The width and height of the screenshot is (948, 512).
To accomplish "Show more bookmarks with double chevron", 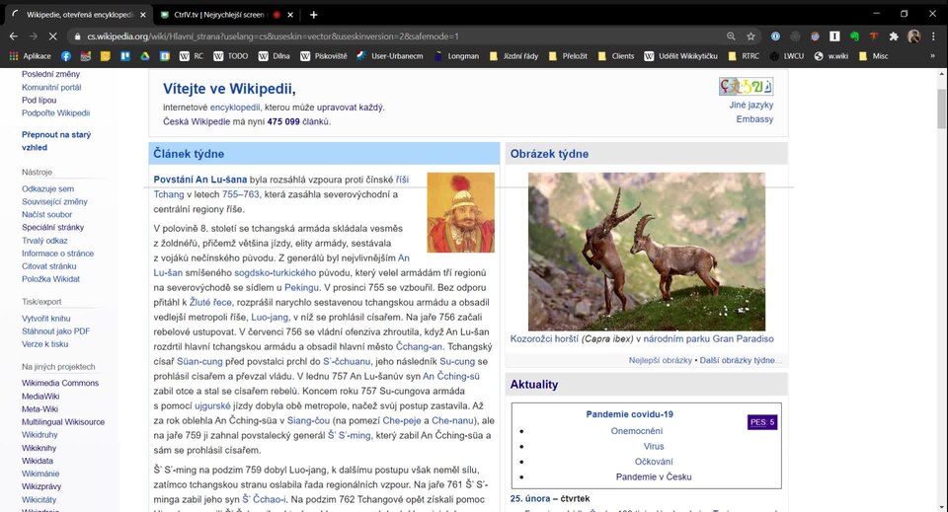I will tap(932, 56).
